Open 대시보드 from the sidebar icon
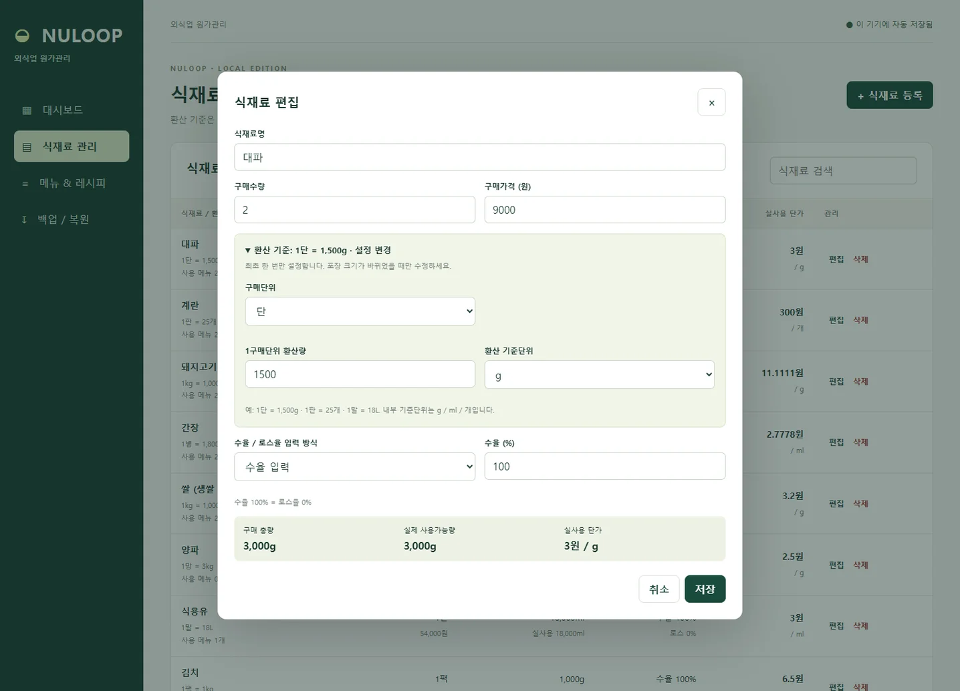This screenshot has width=960, height=691. [x=27, y=110]
